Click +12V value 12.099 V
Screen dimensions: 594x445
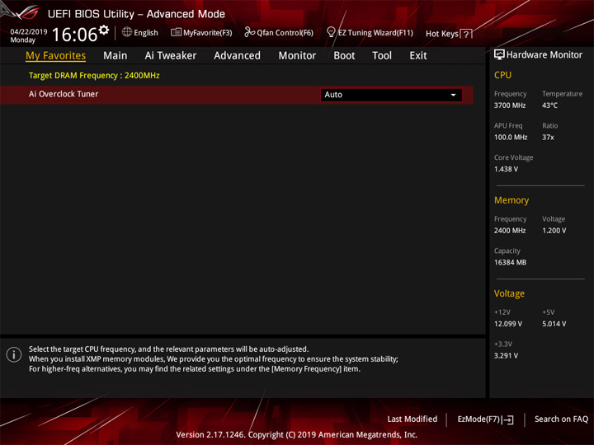tap(508, 324)
